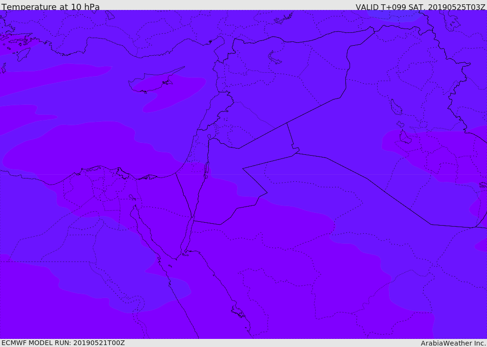
Task: Click the 'VALID T+099 SAT. 20190525T03Z' label
Action: 420,7
